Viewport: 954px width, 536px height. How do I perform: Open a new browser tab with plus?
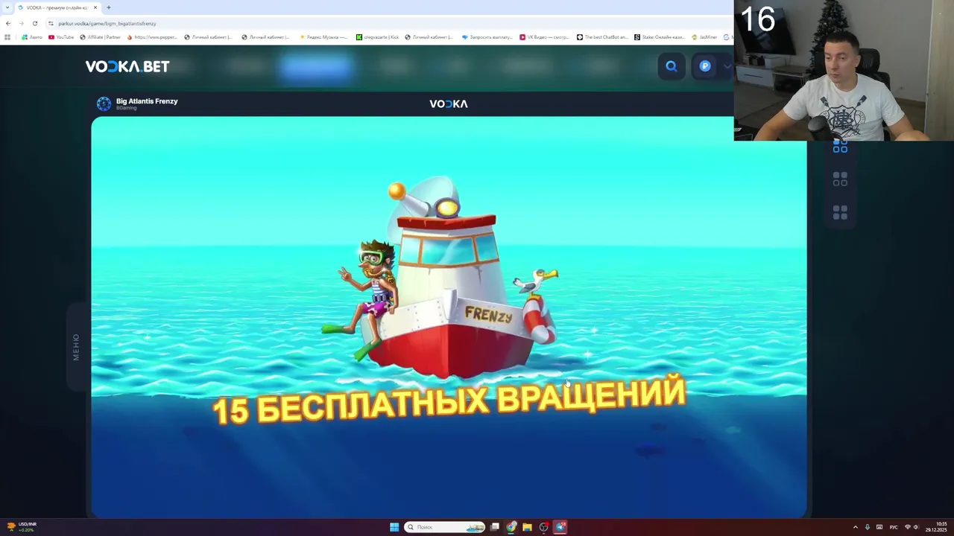(x=109, y=7)
